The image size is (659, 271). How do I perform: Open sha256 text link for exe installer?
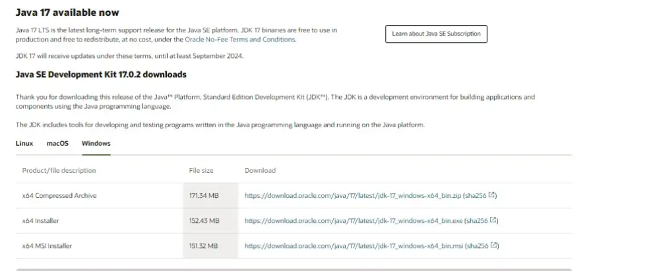[x=477, y=221]
